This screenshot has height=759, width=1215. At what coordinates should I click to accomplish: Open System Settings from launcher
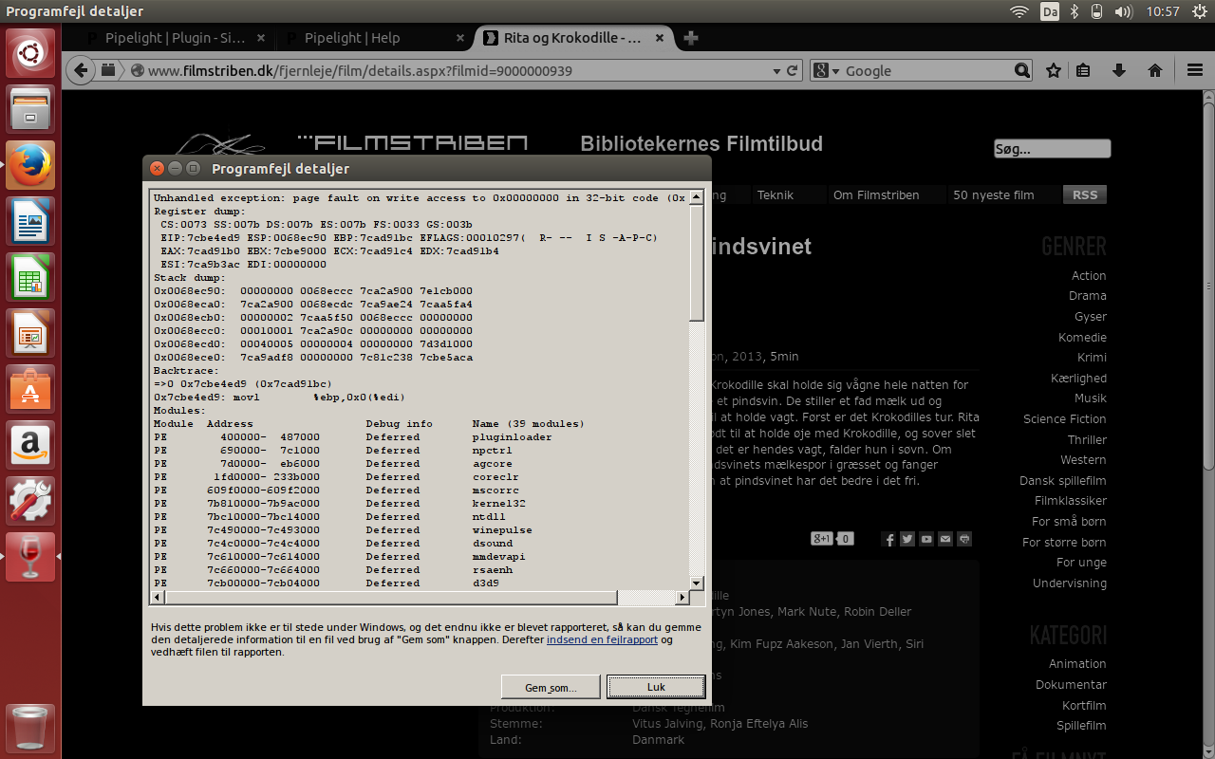(x=30, y=501)
